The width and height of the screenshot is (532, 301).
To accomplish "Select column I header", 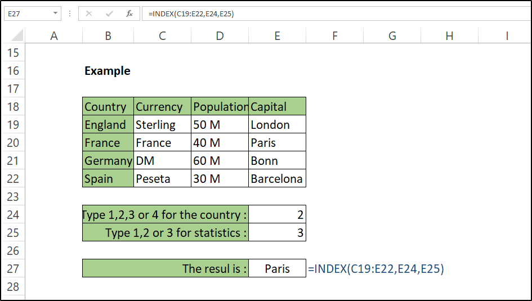I will point(505,35).
